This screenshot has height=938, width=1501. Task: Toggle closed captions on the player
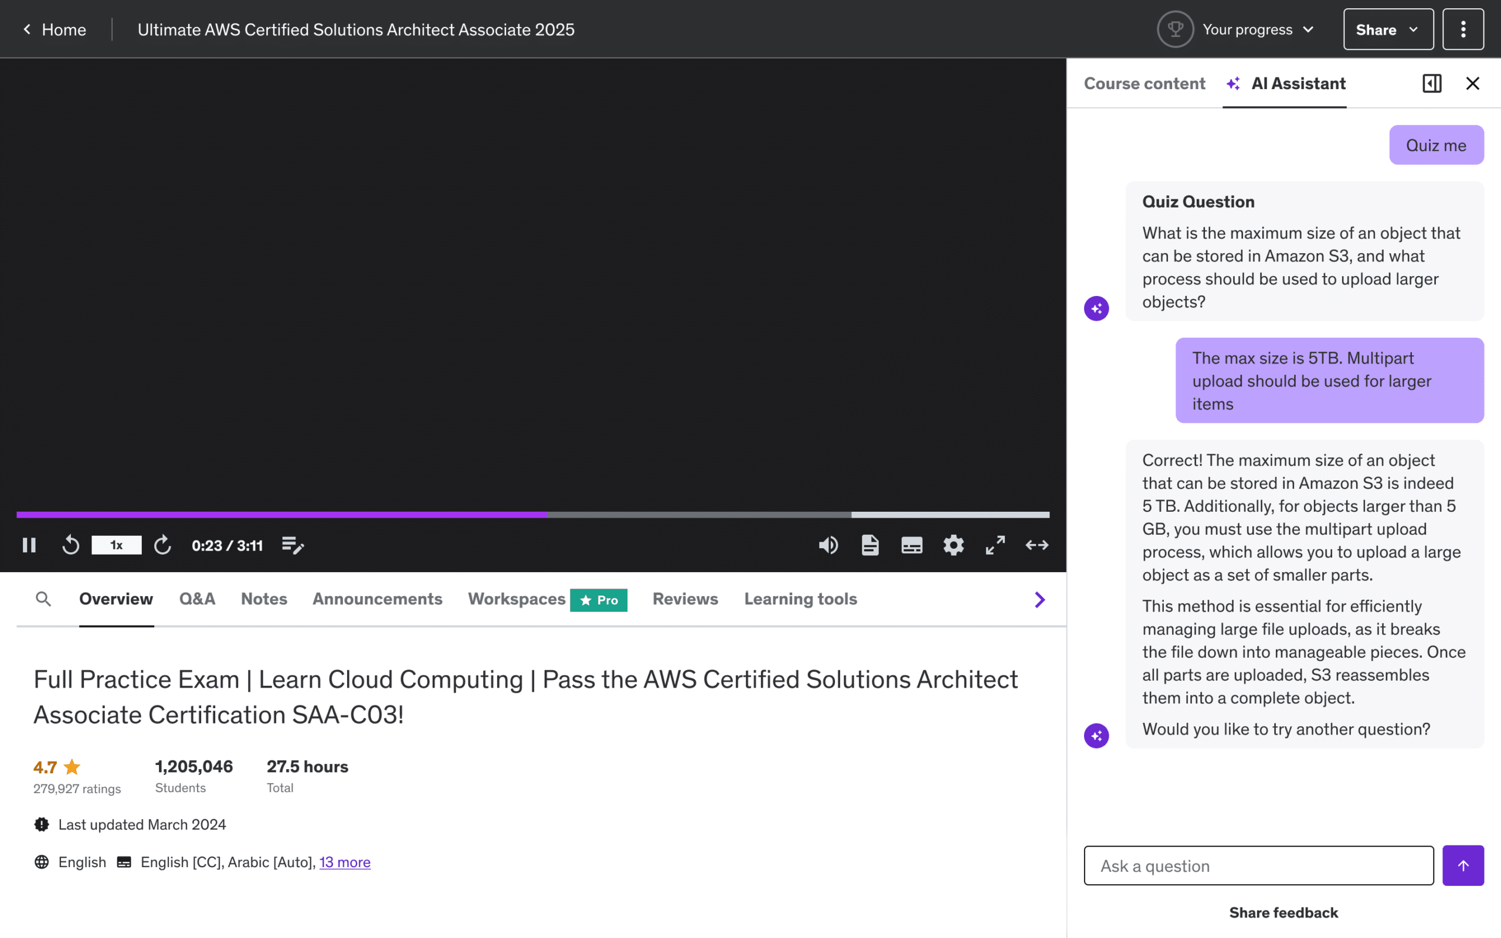(912, 545)
